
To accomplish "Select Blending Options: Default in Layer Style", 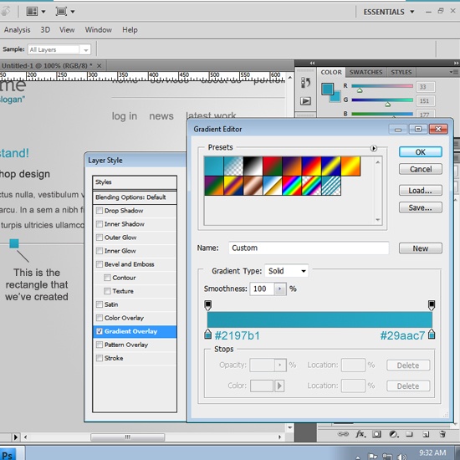I will point(135,197).
